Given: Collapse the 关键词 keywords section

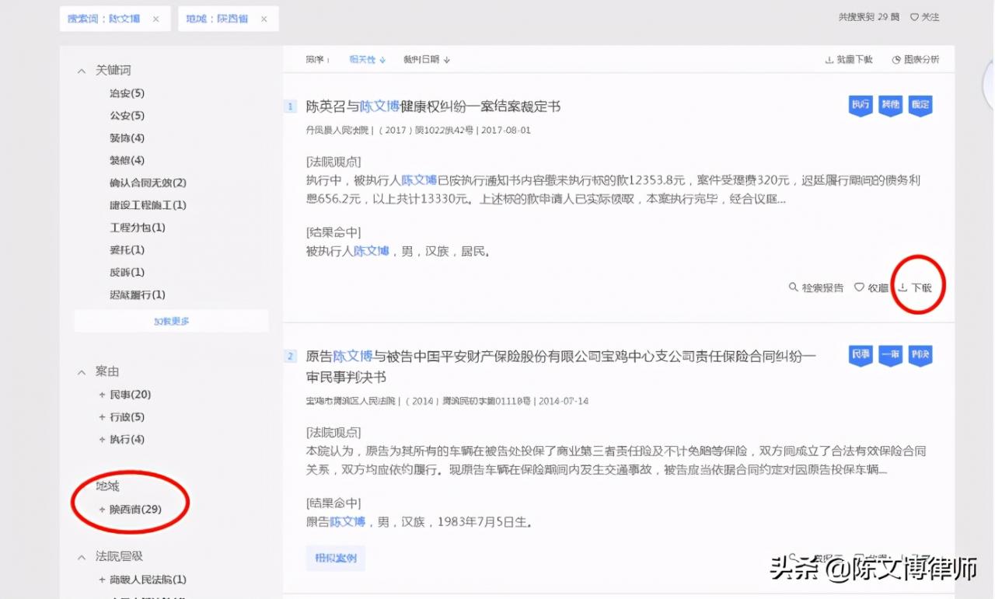Looking at the screenshot, I should pyautogui.click(x=82, y=70).
